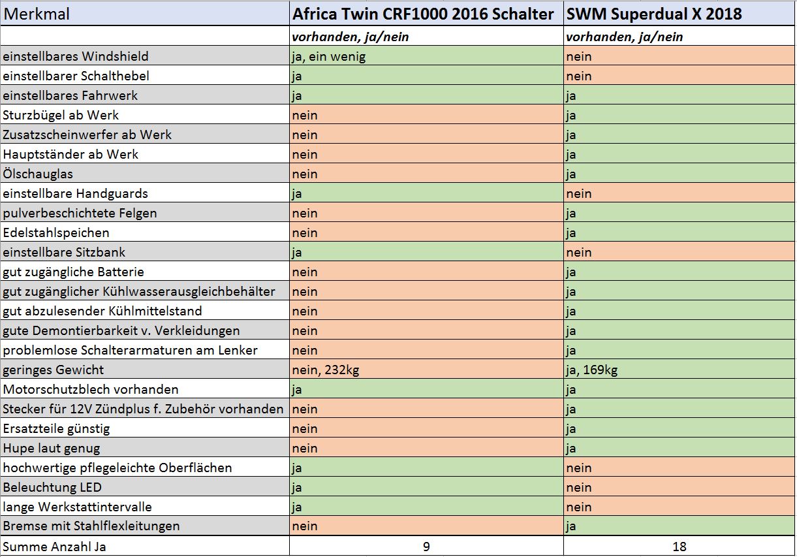Screen dimensions: 797x557
Task: Select the 'ja, ein wenig' cell
Action: (x=426, y=56)
